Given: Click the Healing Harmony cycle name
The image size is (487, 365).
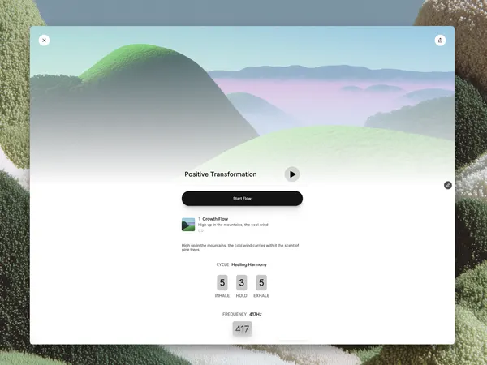Looking at the screenshot, I should (x=249, y=264).
